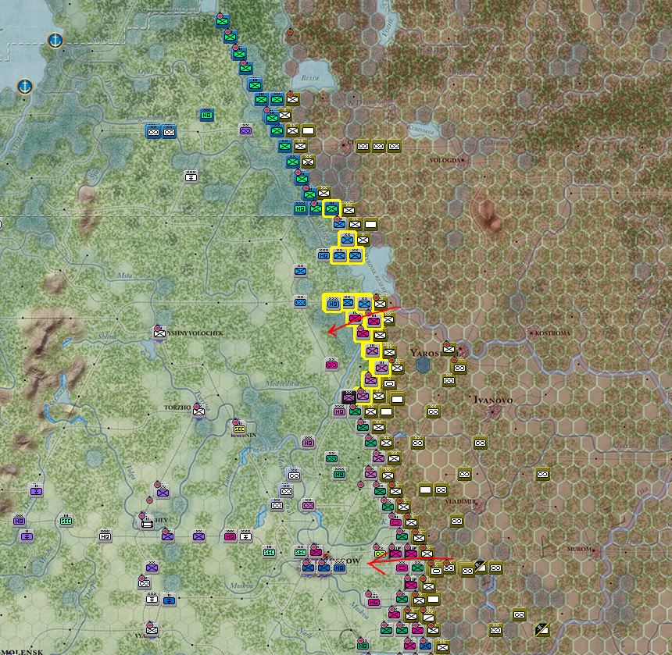Viewport: 672px width, 655px height.
Task: Click the Kostroma city label
Action: (x=553, y=333)
